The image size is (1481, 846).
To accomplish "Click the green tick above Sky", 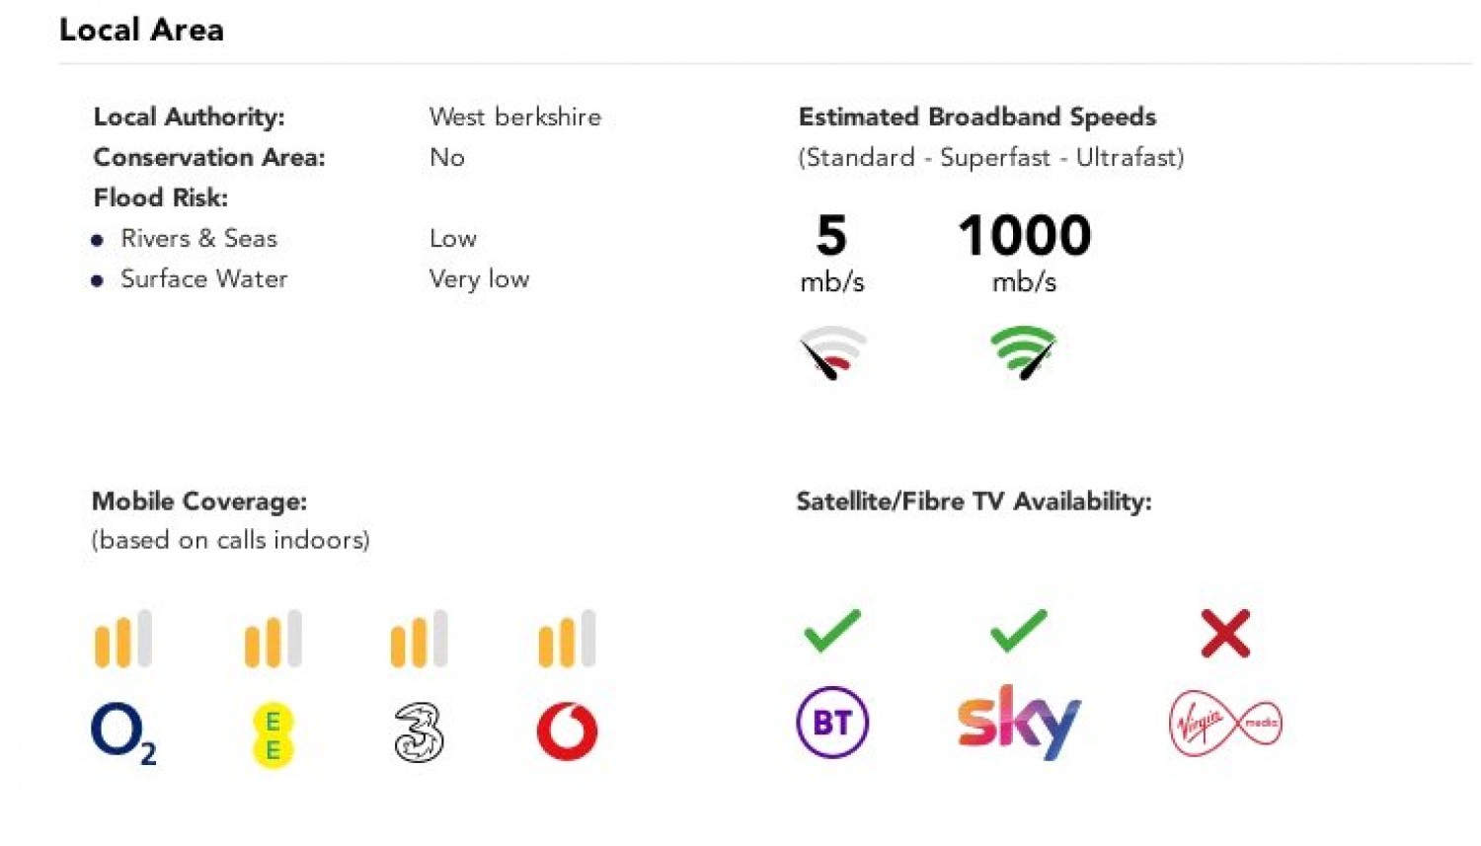I will [x=1018, y=631].
